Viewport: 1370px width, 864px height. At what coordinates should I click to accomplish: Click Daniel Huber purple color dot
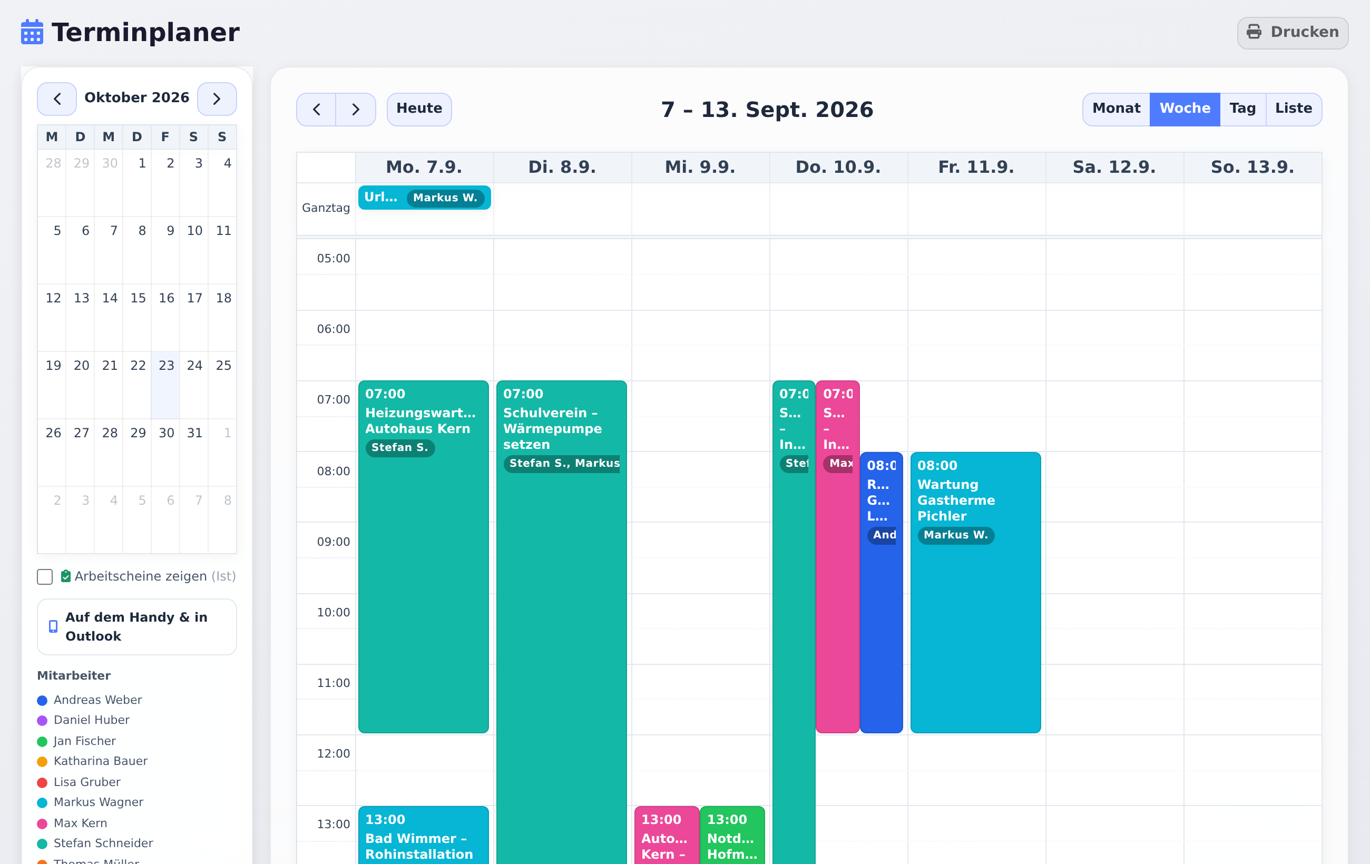click(42, 721)
